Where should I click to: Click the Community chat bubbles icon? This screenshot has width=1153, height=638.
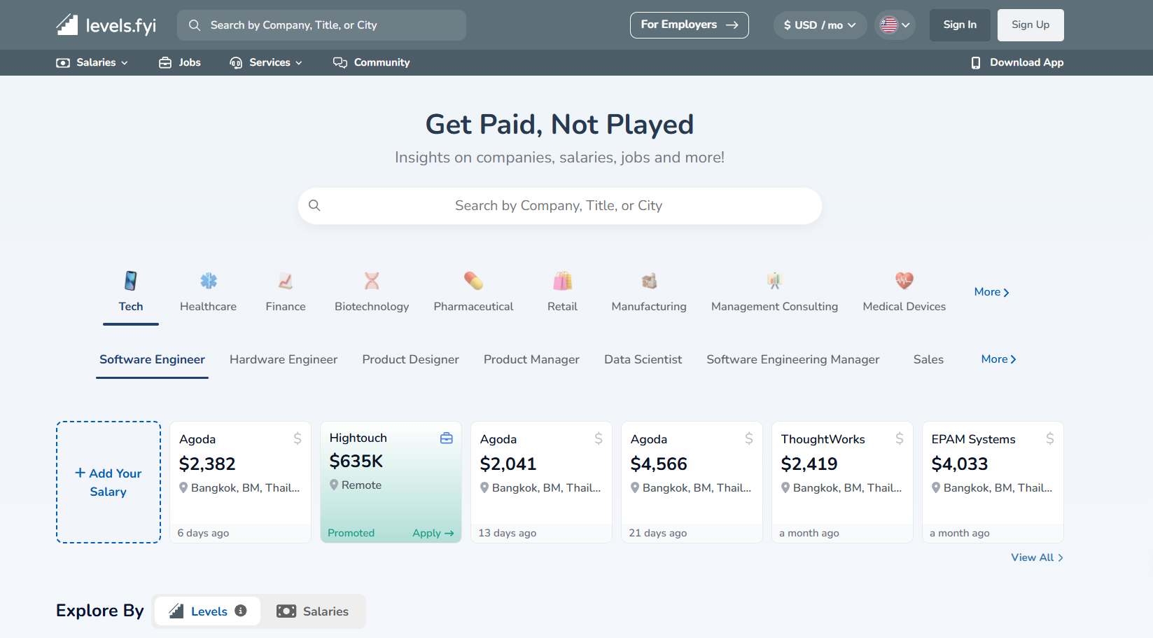click(x=340, y=62)
